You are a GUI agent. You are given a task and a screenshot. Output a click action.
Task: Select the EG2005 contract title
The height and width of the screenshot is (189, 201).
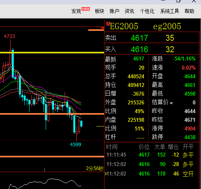124,26
